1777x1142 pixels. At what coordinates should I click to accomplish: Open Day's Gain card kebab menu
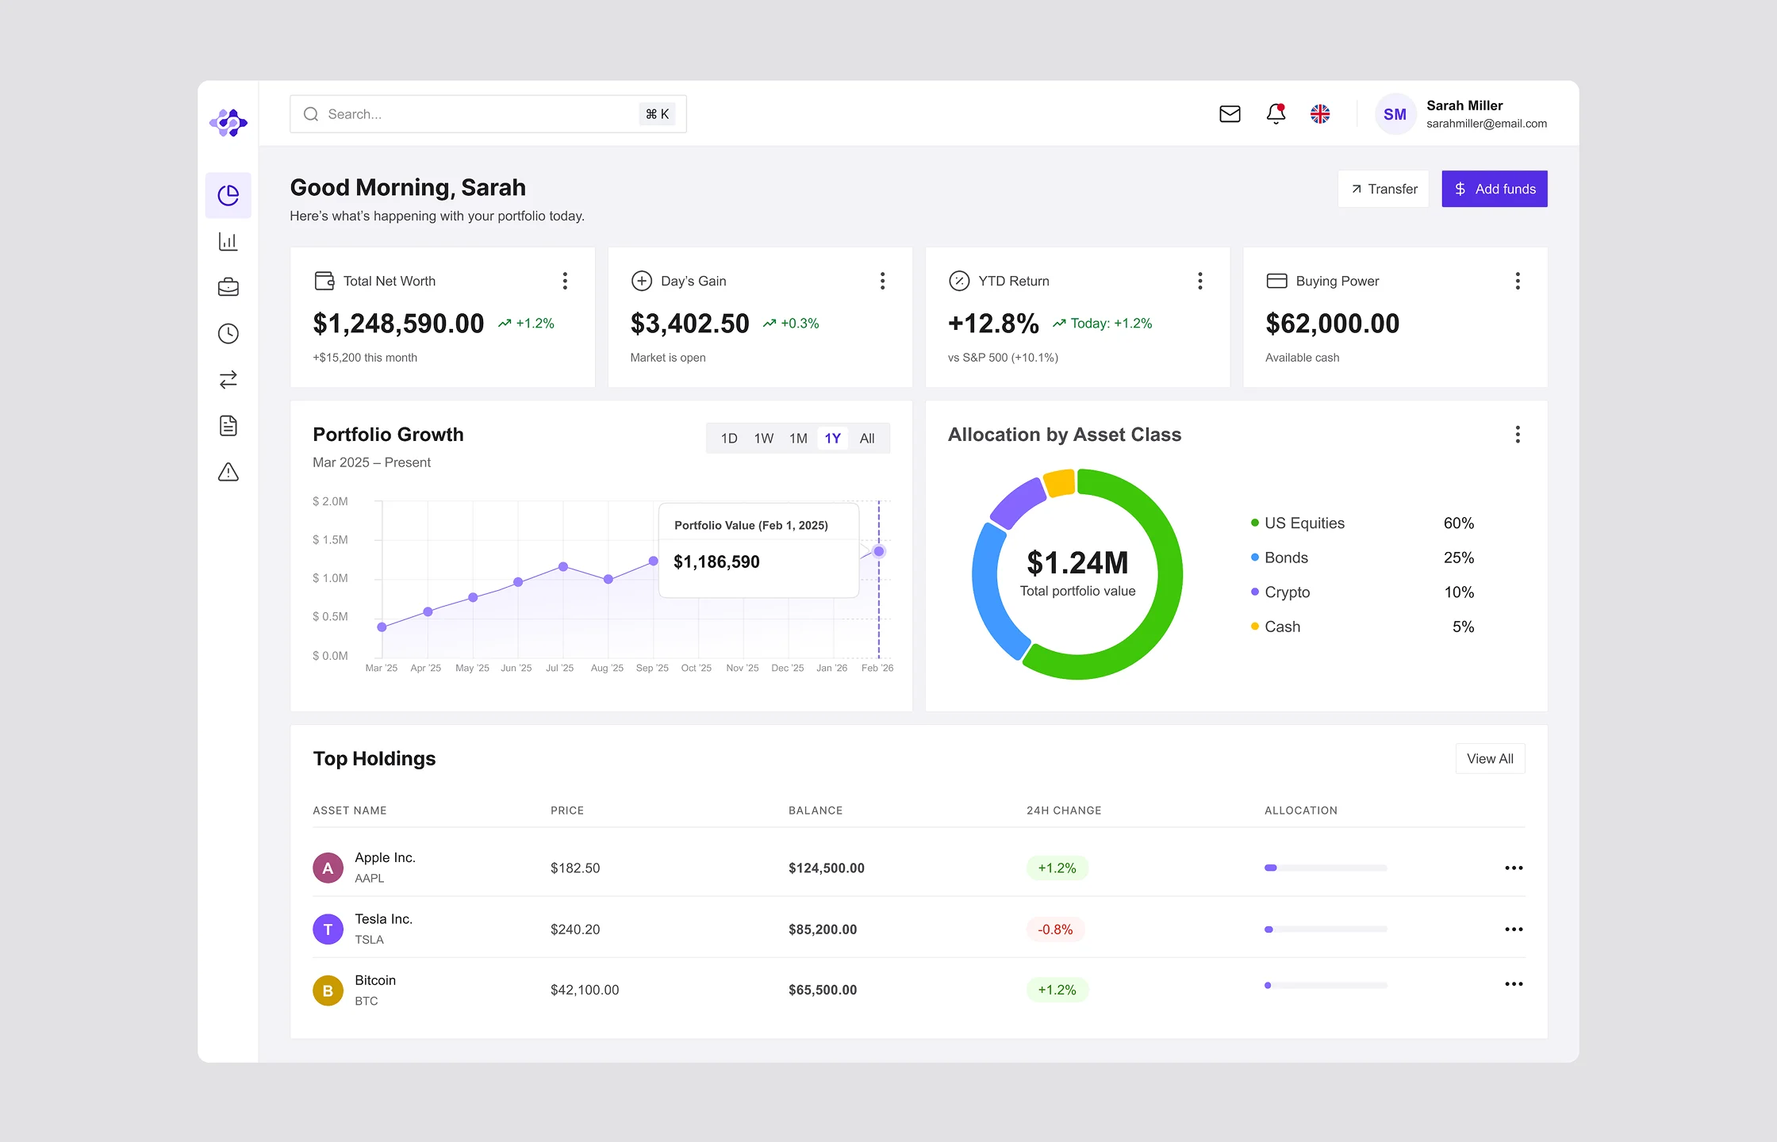882,281
